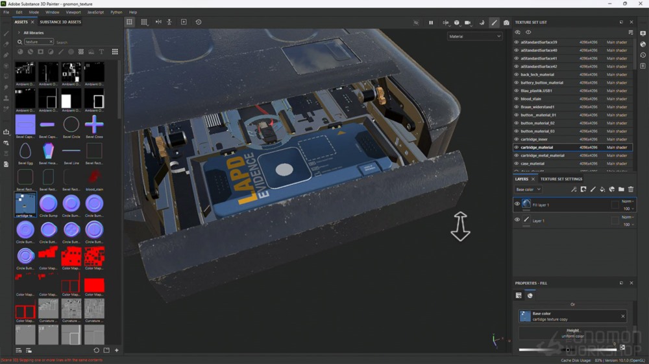Expand the All libraries tree
This screenshot has height=364, width=649.
19,32
